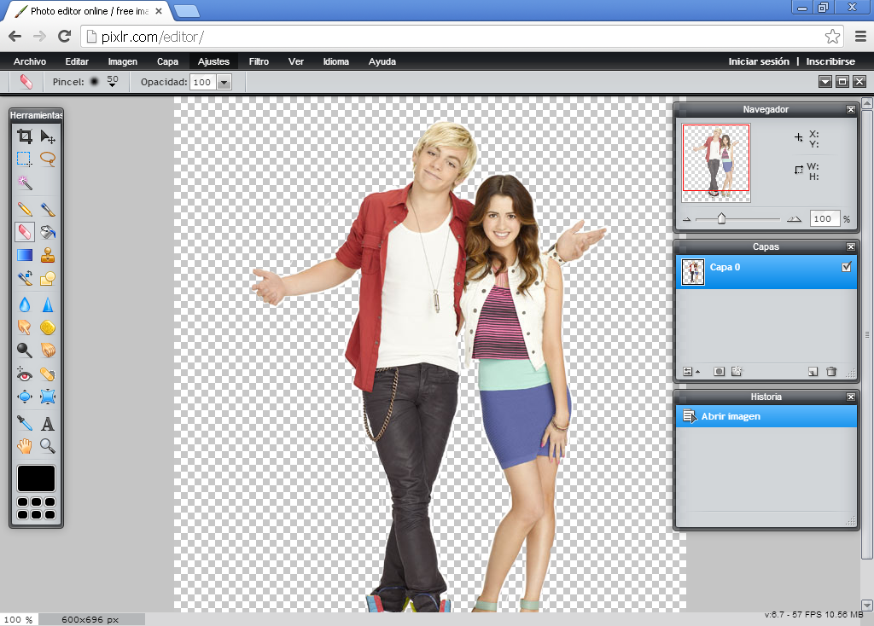This screenshot has width=874, height=626.
Task: Pick the Eyedropper color picker tool
Action: click(24, 420)
